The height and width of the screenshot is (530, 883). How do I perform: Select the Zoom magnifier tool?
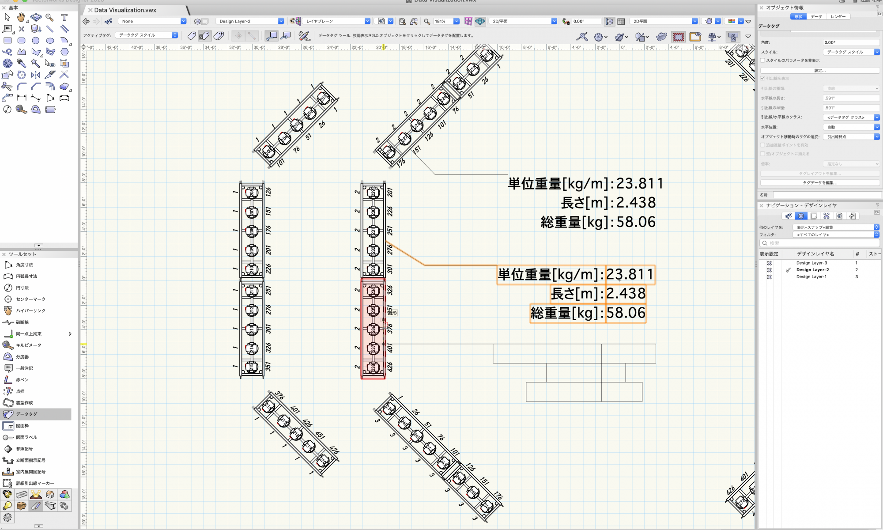(x=50, y=17)
